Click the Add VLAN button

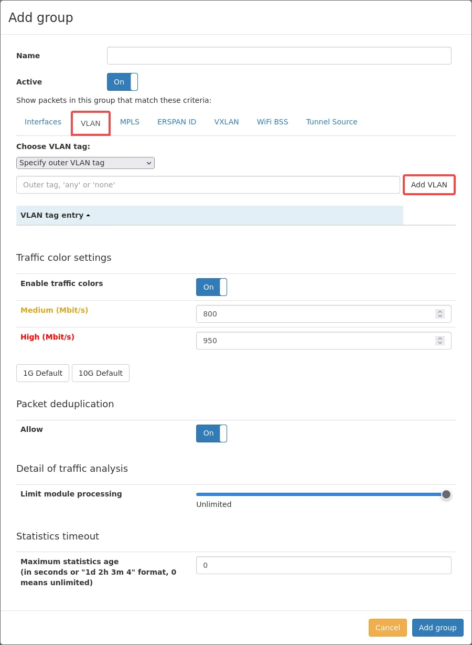click(429, 185)
